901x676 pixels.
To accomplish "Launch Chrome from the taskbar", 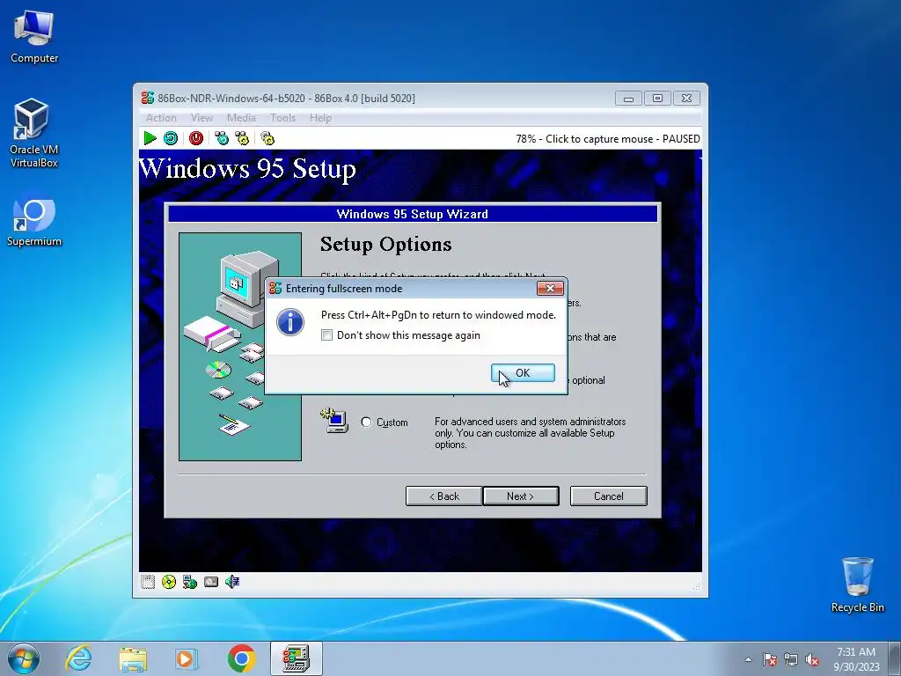I will click(241, 658).
